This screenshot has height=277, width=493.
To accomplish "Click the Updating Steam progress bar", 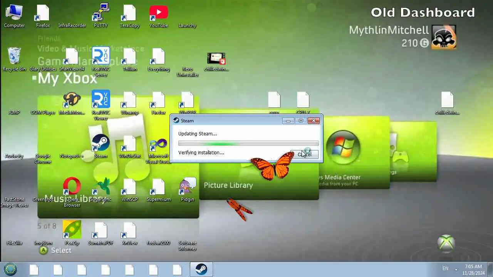I will pos(248,144).
